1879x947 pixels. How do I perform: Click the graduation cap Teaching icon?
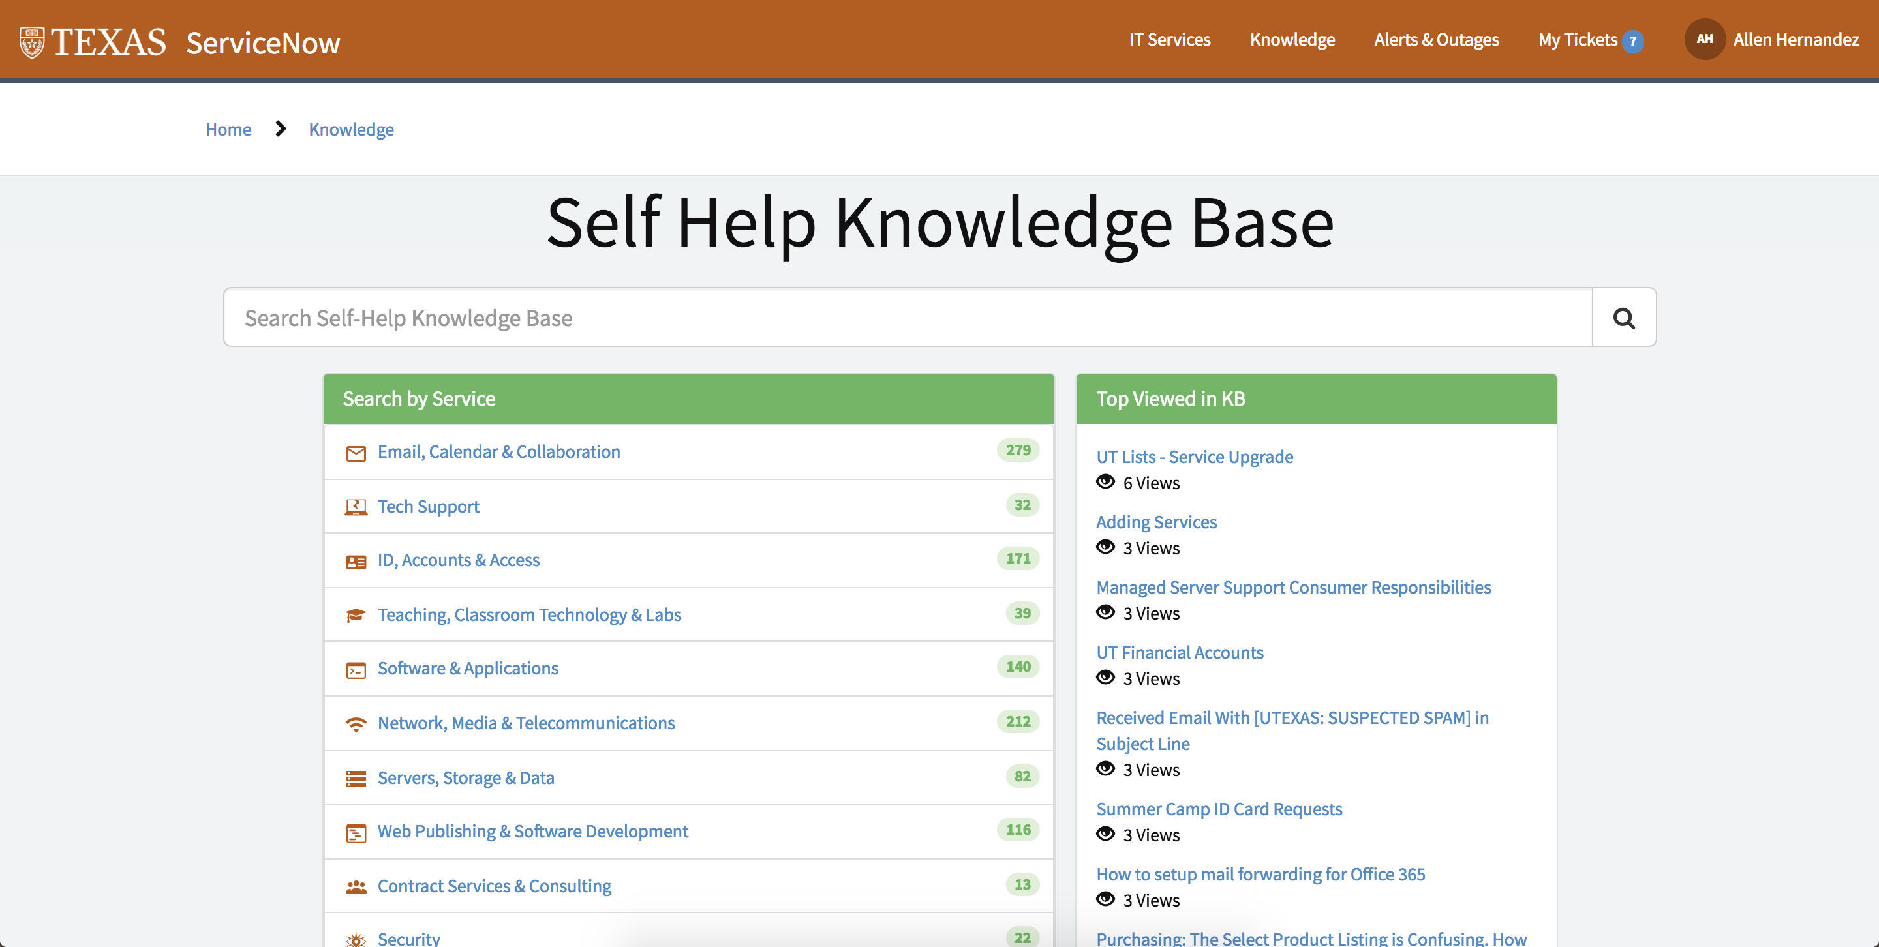[356, 615]
